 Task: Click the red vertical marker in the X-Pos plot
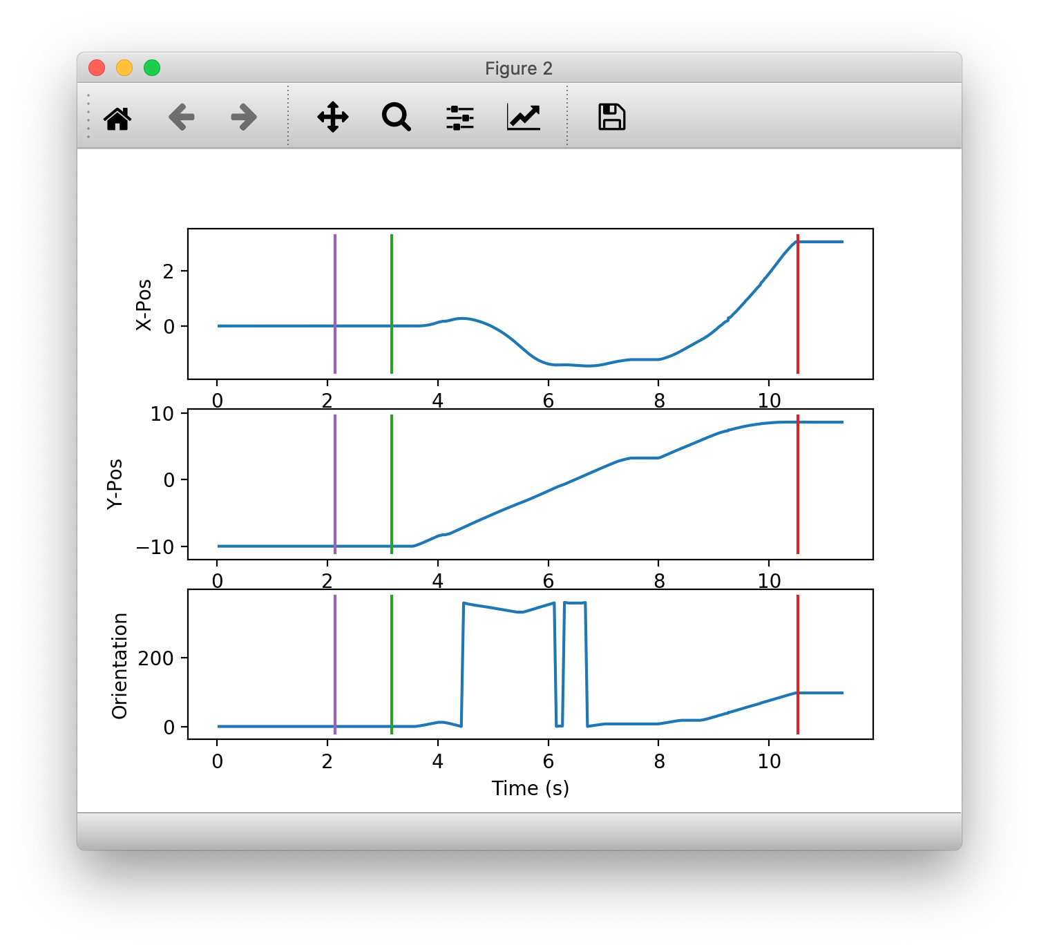[798, 304]
